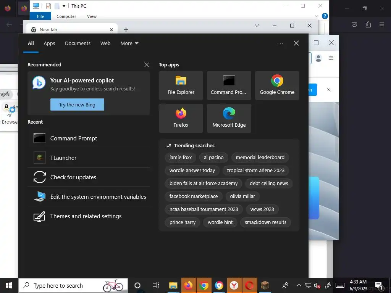
Task: Expand the This PC ribbon chevron
Action: [317, 16]
